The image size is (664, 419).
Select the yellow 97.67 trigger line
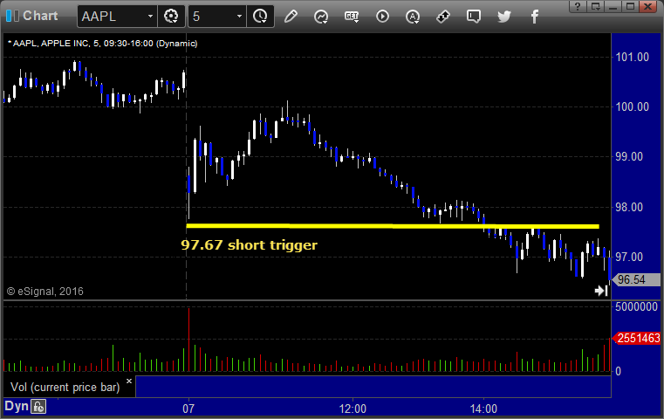(393, 226)
